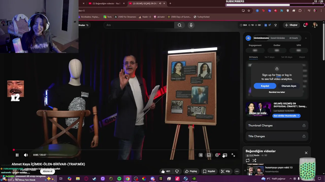Screen dimensions: 325x182
Task: Open the vidIQ button in player controls
Action: [x=201, y=155]
